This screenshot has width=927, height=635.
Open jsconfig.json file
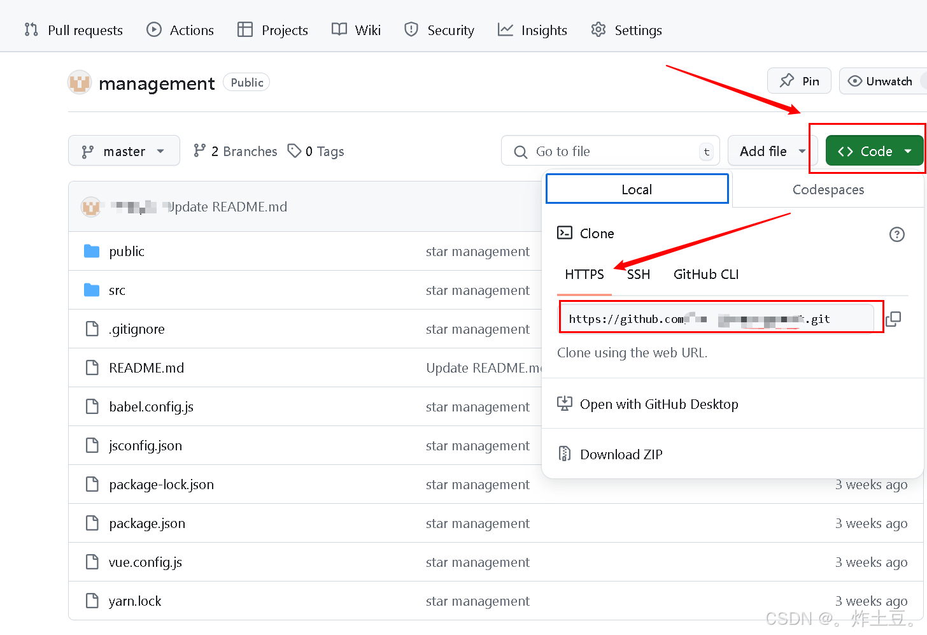(x=145, y=446)
